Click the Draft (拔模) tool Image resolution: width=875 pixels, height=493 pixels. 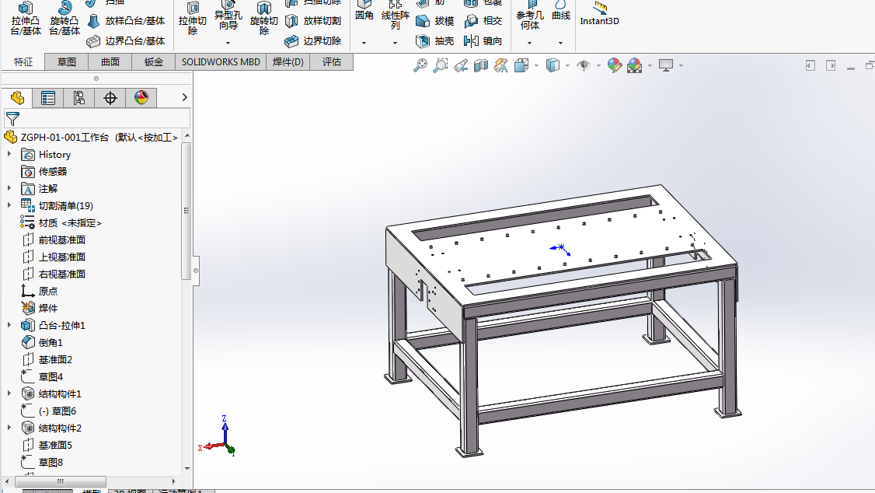coord(435,21)
